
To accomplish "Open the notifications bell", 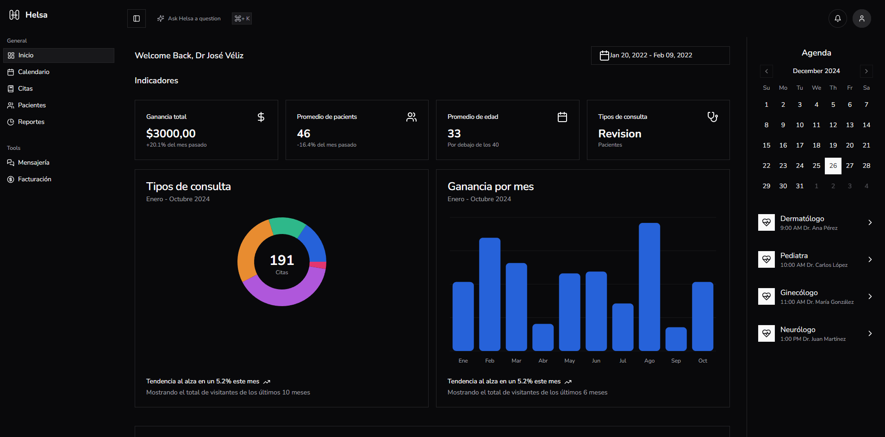I will [838, 18].
